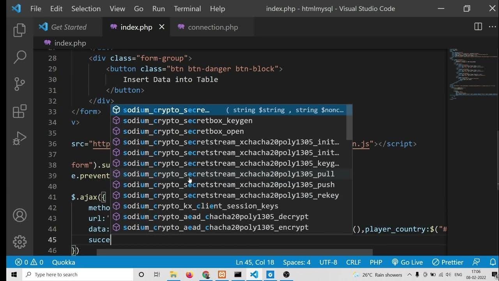Open the Explorer view in activity bar
The height and width of the screenshot is (281, 499).
click(19, 30)
